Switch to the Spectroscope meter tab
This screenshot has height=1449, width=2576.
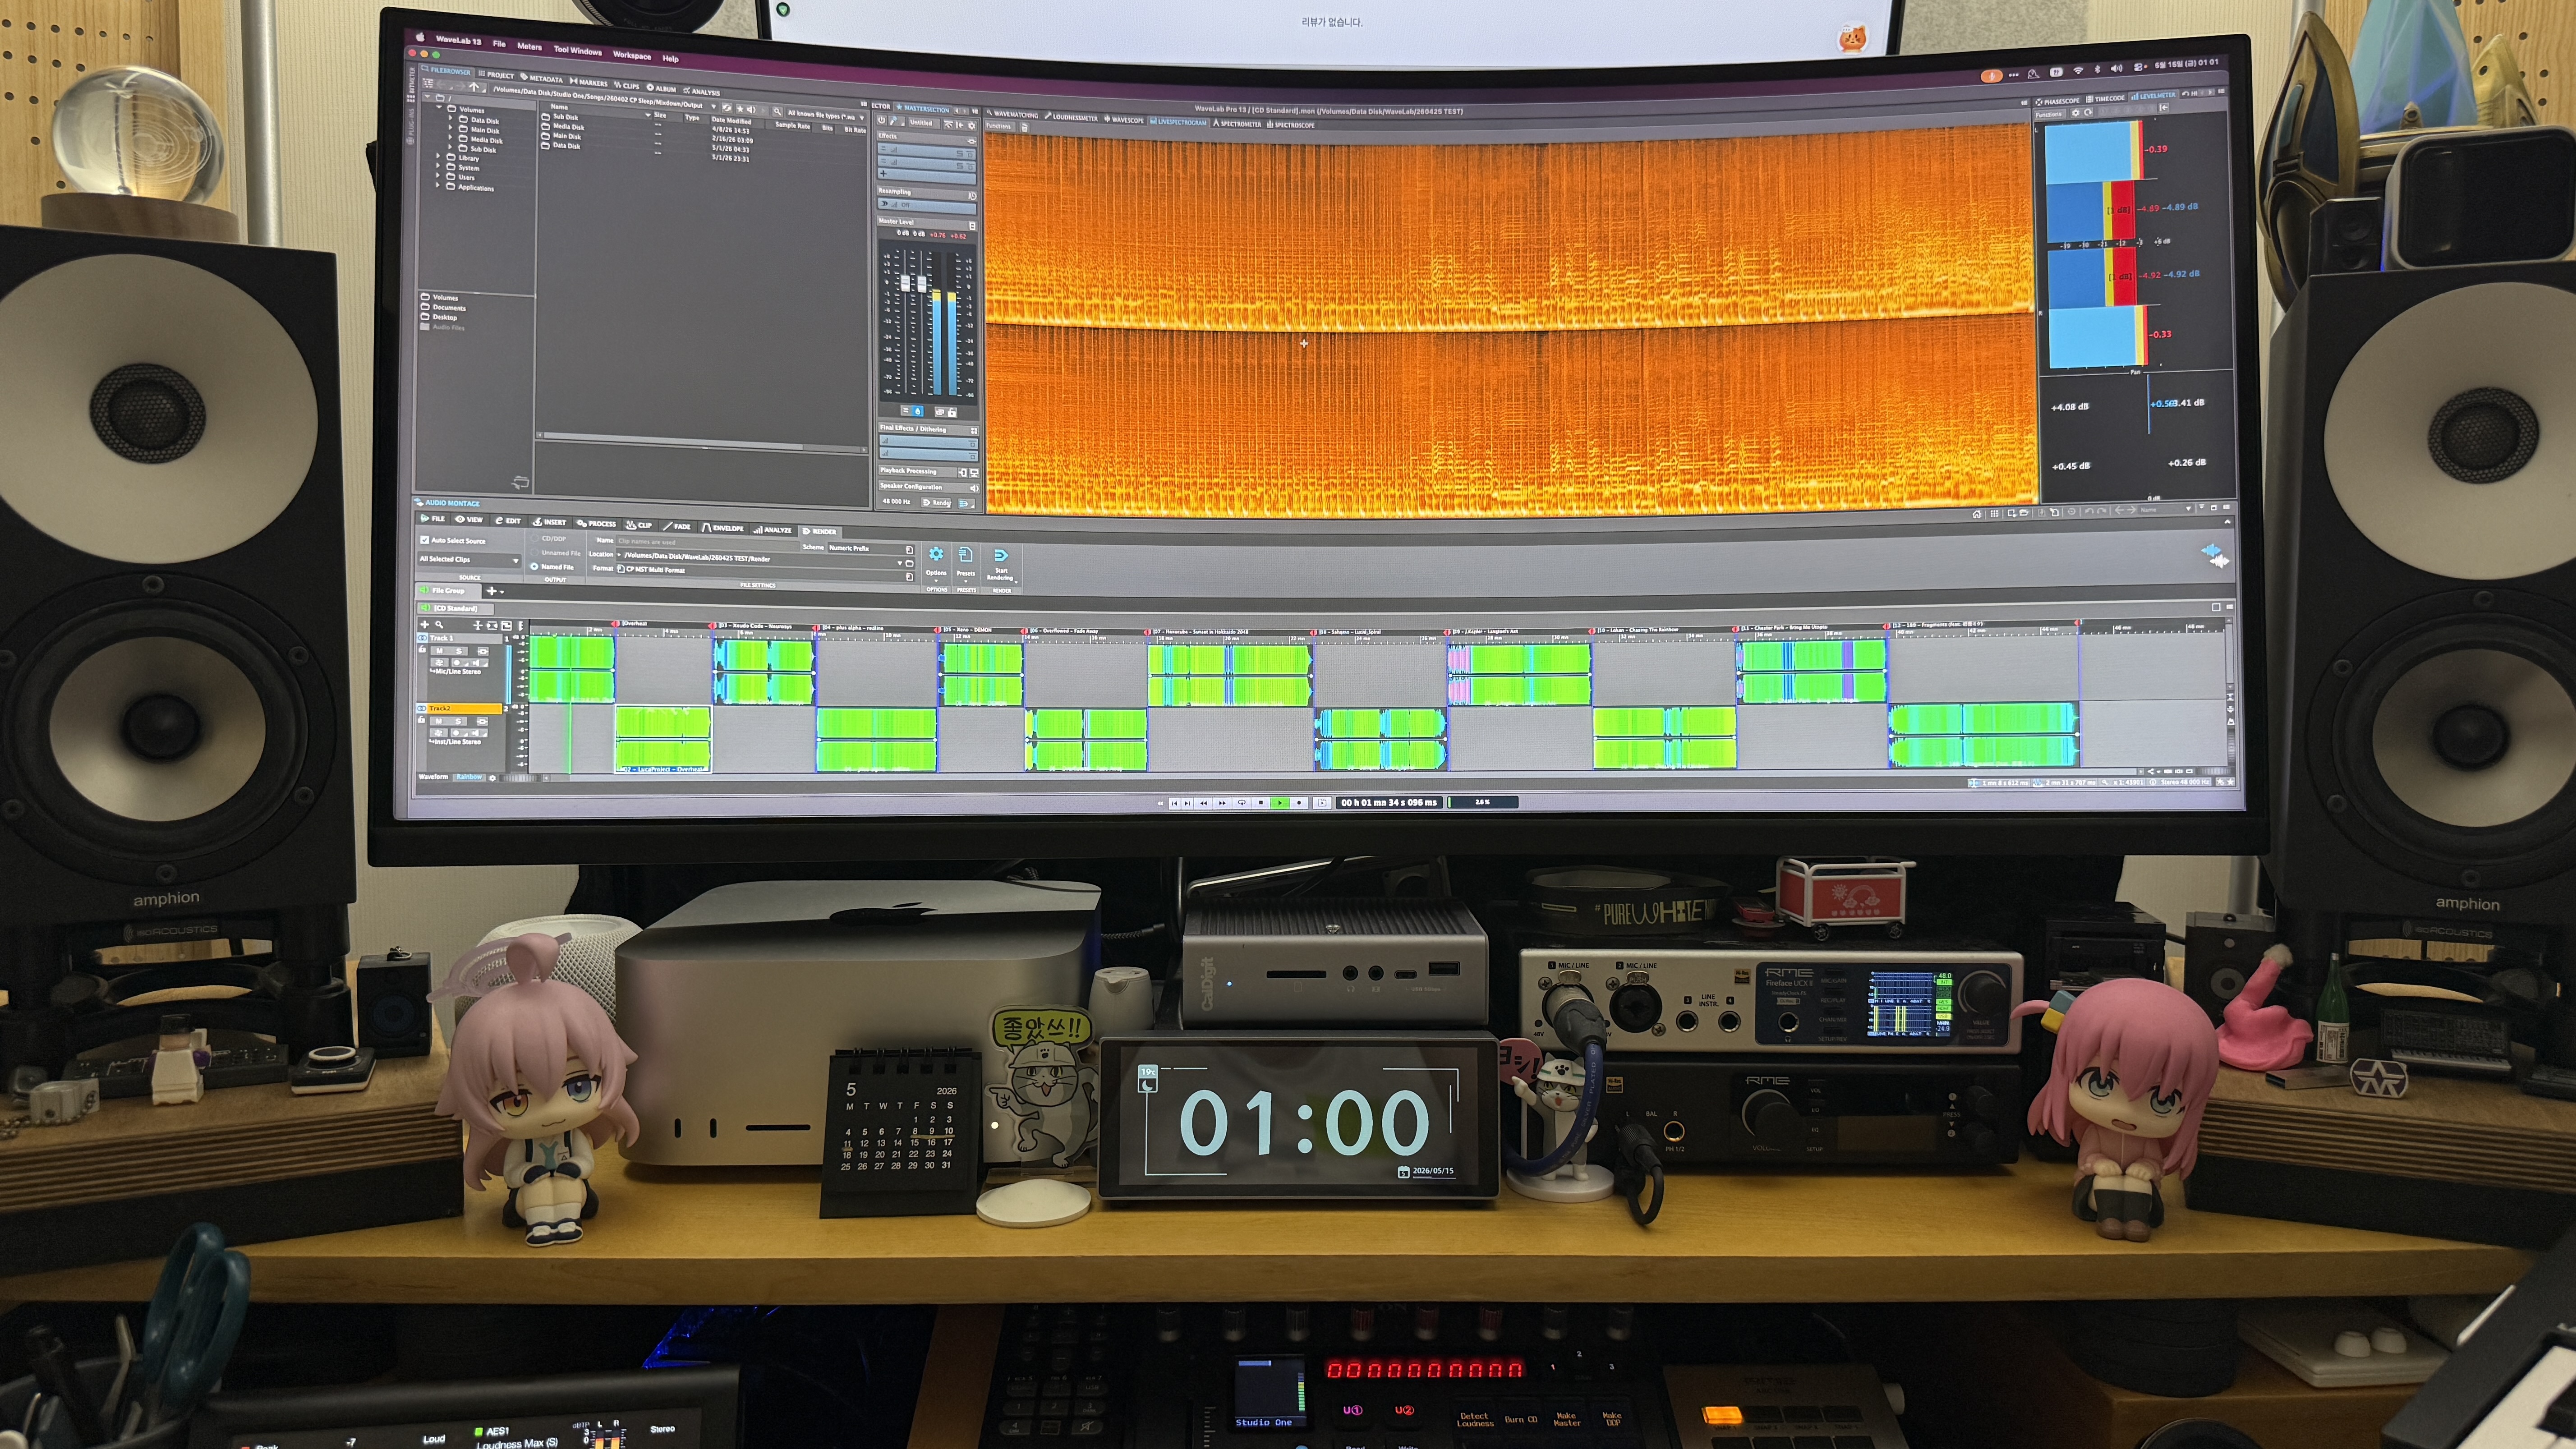click(1291, 125)
